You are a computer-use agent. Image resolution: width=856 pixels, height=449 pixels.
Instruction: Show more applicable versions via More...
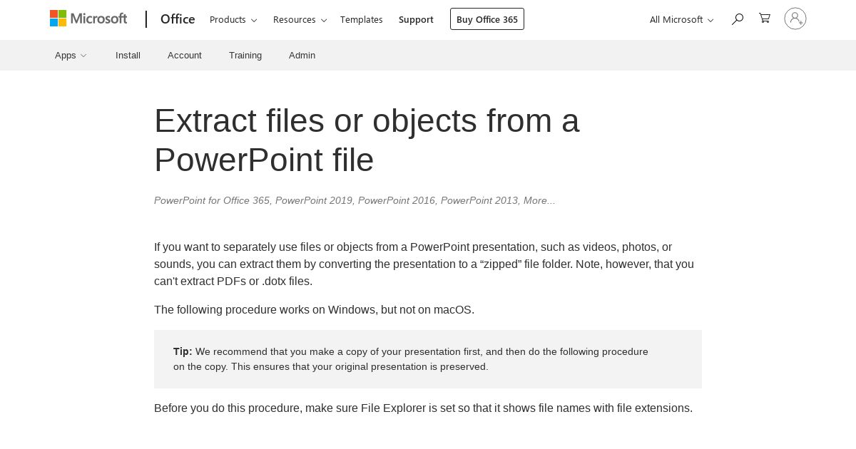[539, 200]
